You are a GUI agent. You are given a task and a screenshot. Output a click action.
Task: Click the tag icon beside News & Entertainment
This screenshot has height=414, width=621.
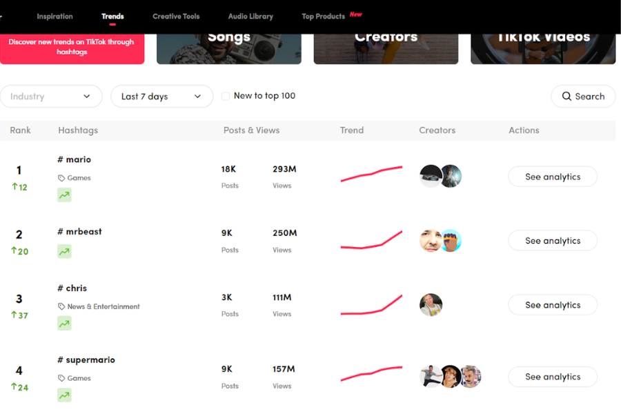[61, 306]
